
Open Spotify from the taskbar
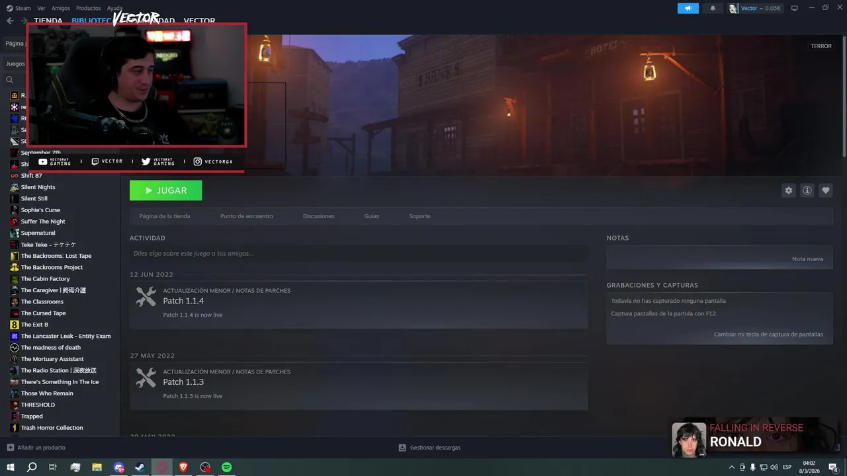coord(226,467)
